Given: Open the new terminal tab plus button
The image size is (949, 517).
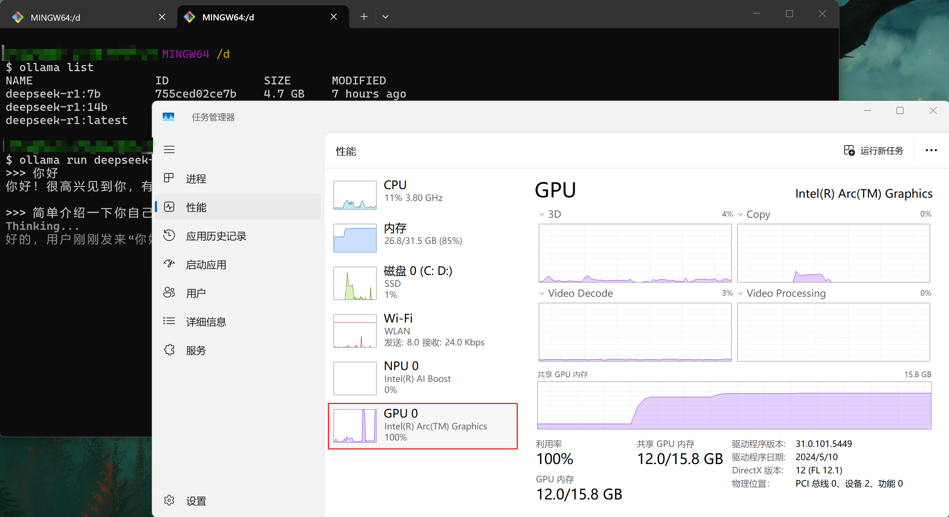Looking at the screenshot, I should pos(364,16).
